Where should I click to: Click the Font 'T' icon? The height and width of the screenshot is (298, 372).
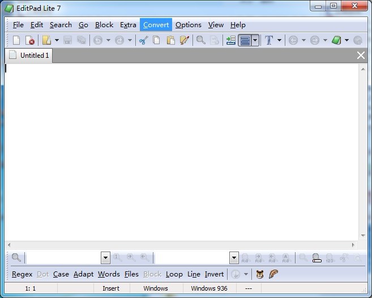(x=269, y=40)
